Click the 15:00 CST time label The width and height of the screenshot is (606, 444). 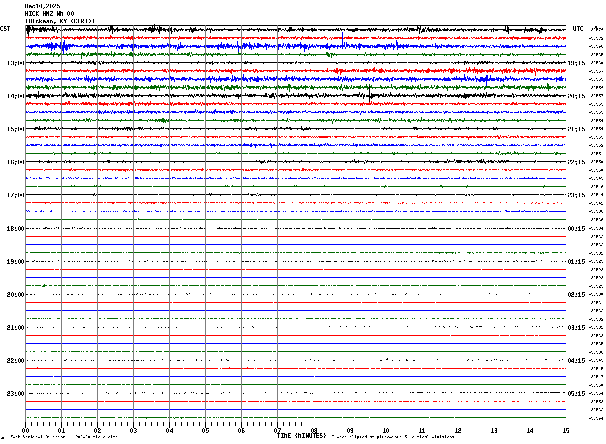coord(15,129)
